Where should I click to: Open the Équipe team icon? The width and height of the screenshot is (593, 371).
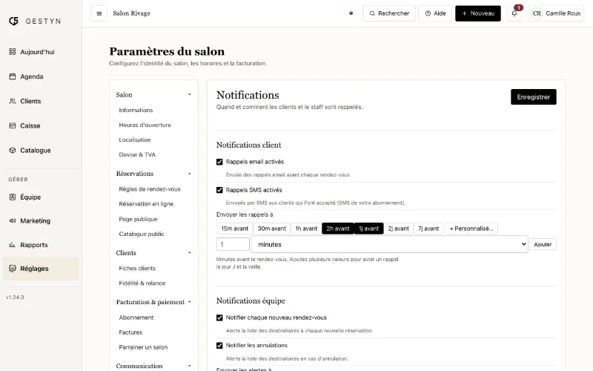(x=13, y=197)
